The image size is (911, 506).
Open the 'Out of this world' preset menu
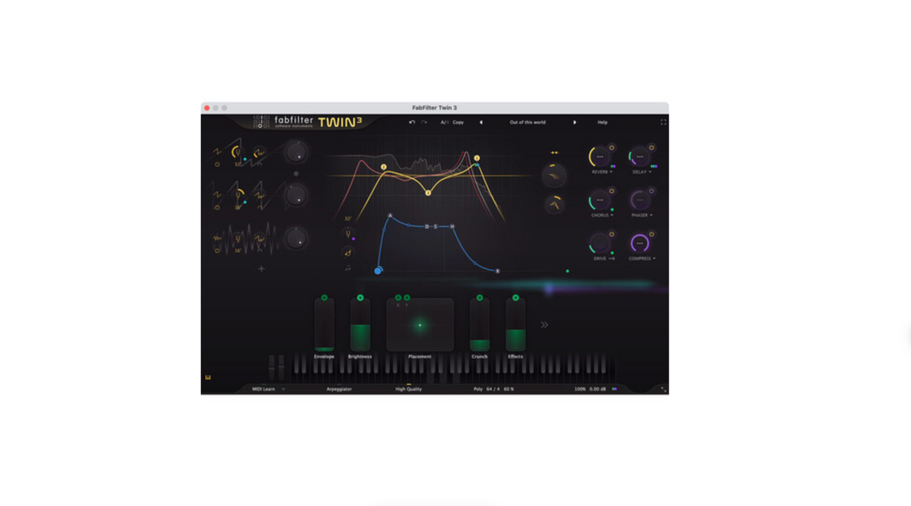click(527, 122)
